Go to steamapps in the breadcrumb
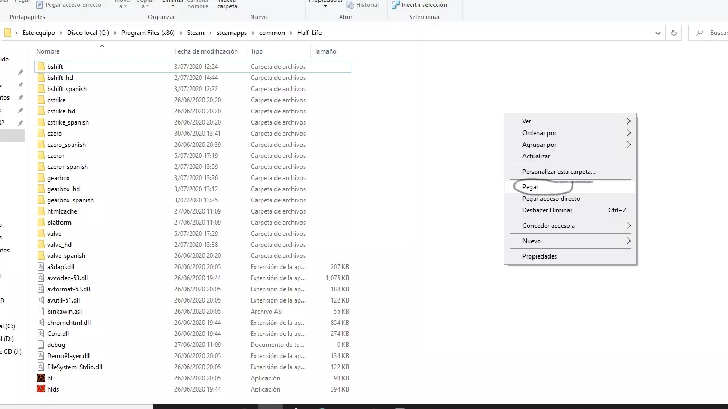The height and width of the screenshot is (409, 728). tap(232, 33)
